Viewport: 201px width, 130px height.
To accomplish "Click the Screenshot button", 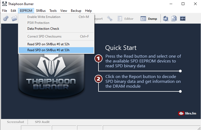I will 16,122.
